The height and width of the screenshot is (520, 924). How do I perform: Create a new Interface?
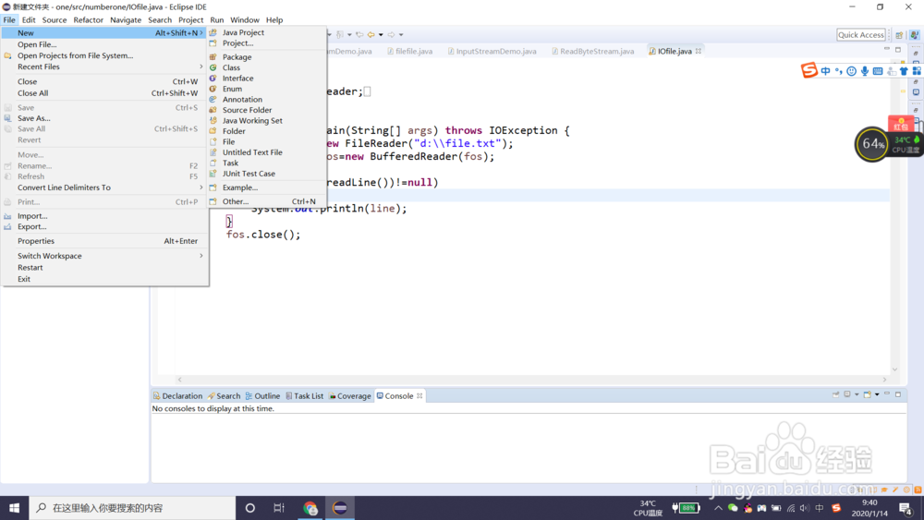267,79
